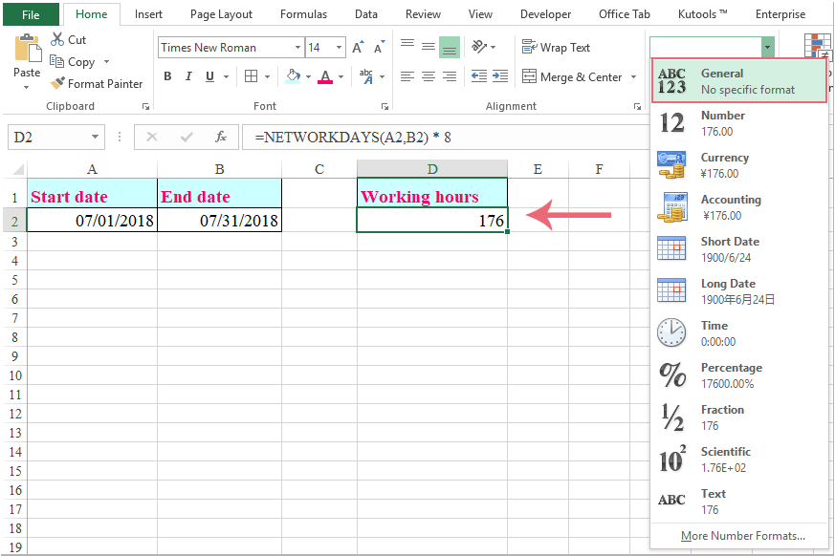
Task: Open the Name Box dropdown arrow
Action: pyautogui.click(x=95, y=137)
